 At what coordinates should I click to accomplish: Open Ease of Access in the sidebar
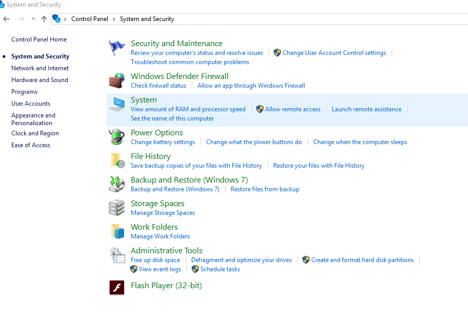click(x=31, y=145)
